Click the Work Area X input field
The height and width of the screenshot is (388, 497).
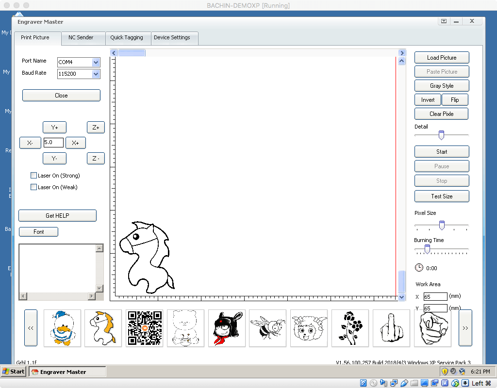435,296
